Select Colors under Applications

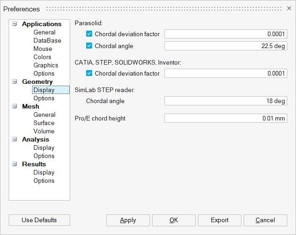(42, 57)
